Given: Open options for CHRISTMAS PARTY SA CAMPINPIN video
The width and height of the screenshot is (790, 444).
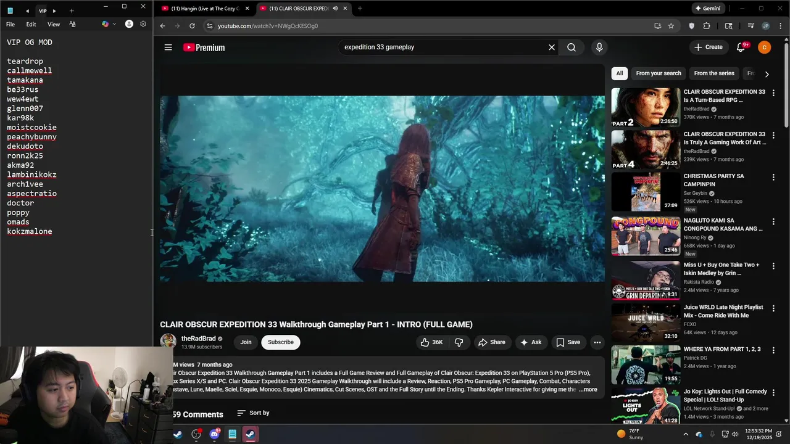Looking at the screenshot, I should click(773, 177).
